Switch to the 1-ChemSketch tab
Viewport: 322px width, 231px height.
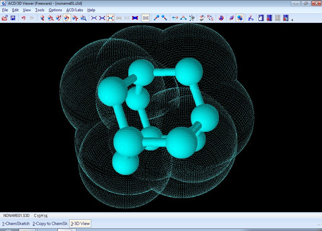point(16,223)
